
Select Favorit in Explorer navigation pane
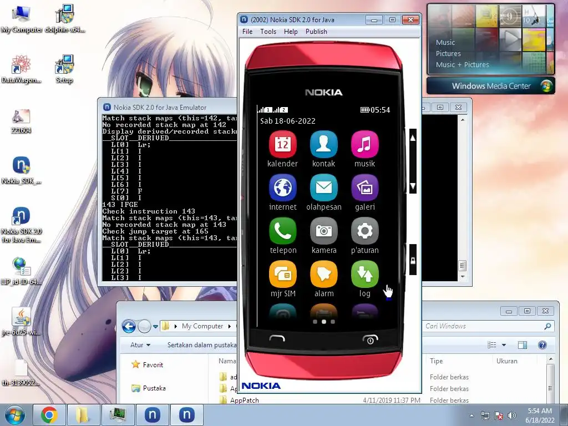(x=148, y=365)
